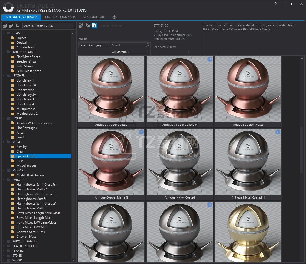Image resolution: width=306 pixels, height=264 pixels.
Task: Click RT badge on Antique Nickel Coated N
Action: click(278, 132)
